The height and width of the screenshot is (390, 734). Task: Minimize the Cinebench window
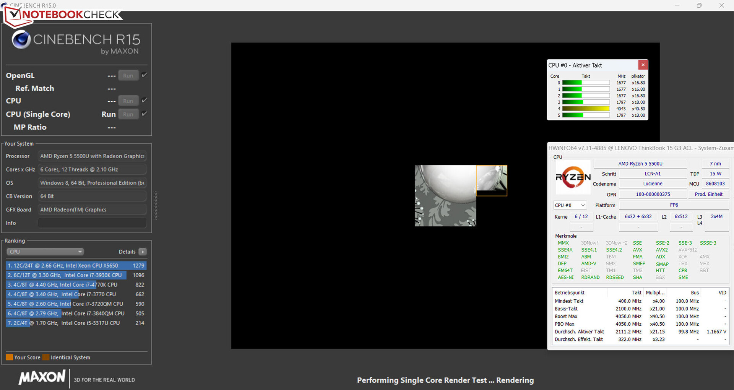[x=677, y=5]
